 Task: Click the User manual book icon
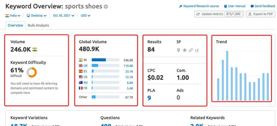226,6
